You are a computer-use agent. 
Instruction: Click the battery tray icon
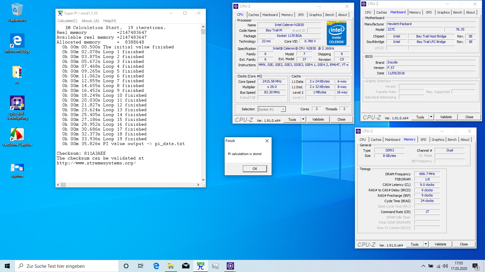(431, 266)
